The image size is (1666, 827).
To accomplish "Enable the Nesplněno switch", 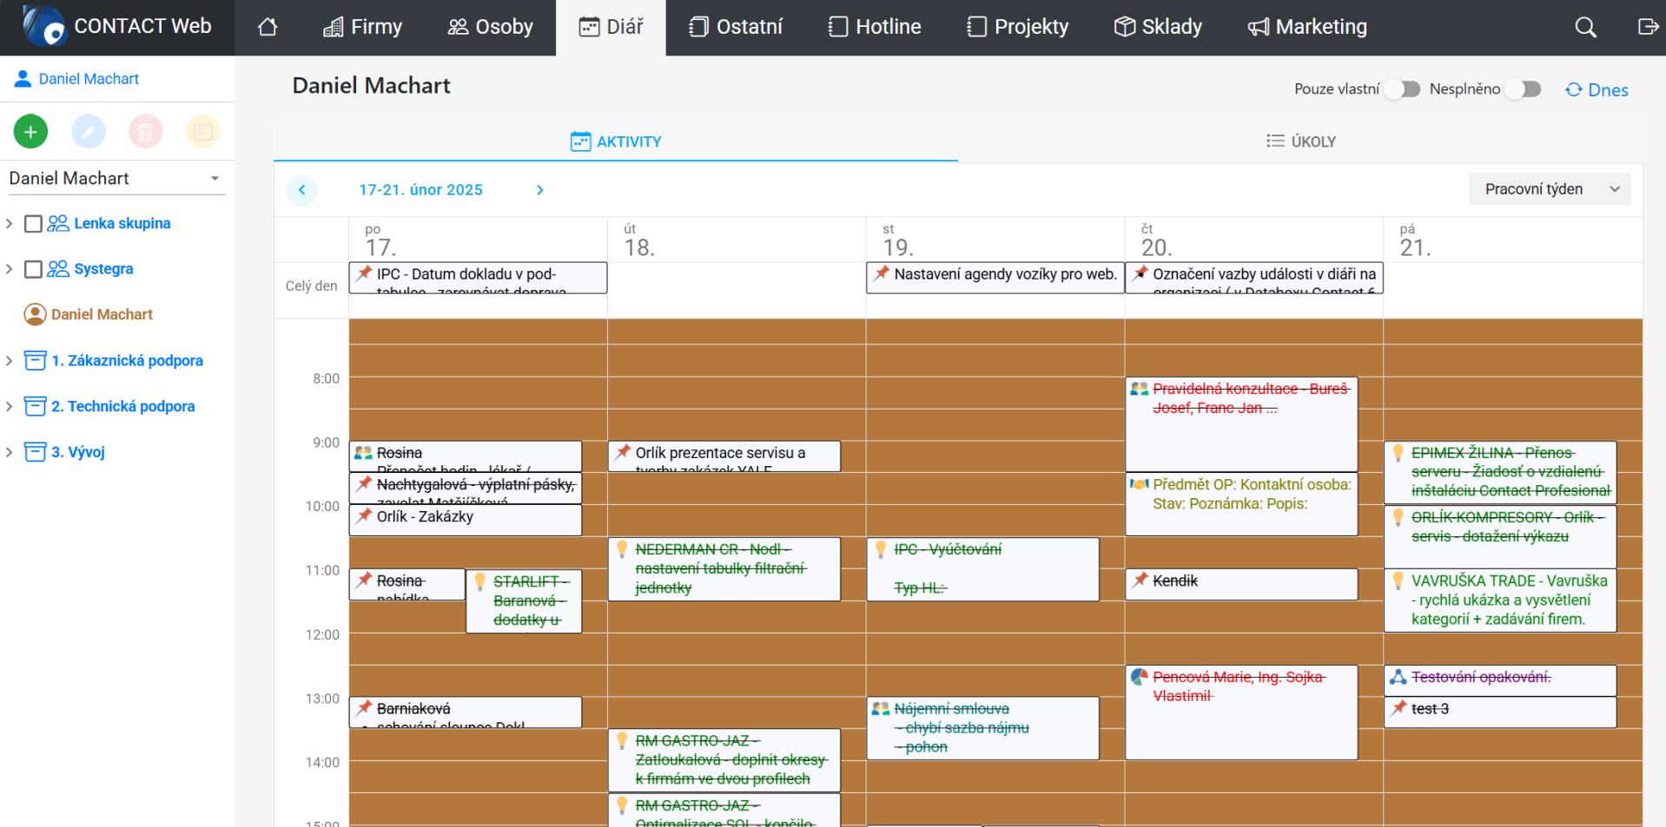I will pos(1523,89).
